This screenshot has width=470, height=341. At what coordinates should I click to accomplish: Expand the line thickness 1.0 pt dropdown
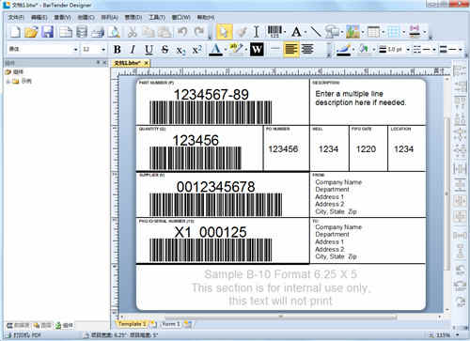[408, 50]
